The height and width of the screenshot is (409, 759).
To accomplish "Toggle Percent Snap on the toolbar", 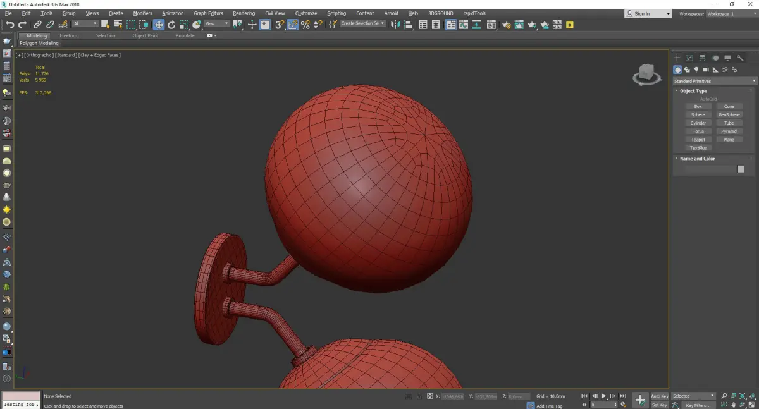I will [x=305, y=25].
